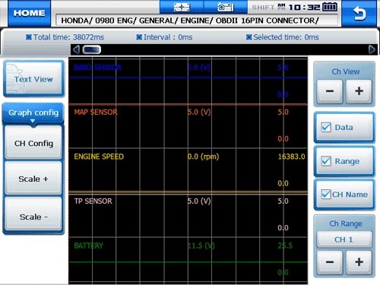Click timeline right arrow

372,49
